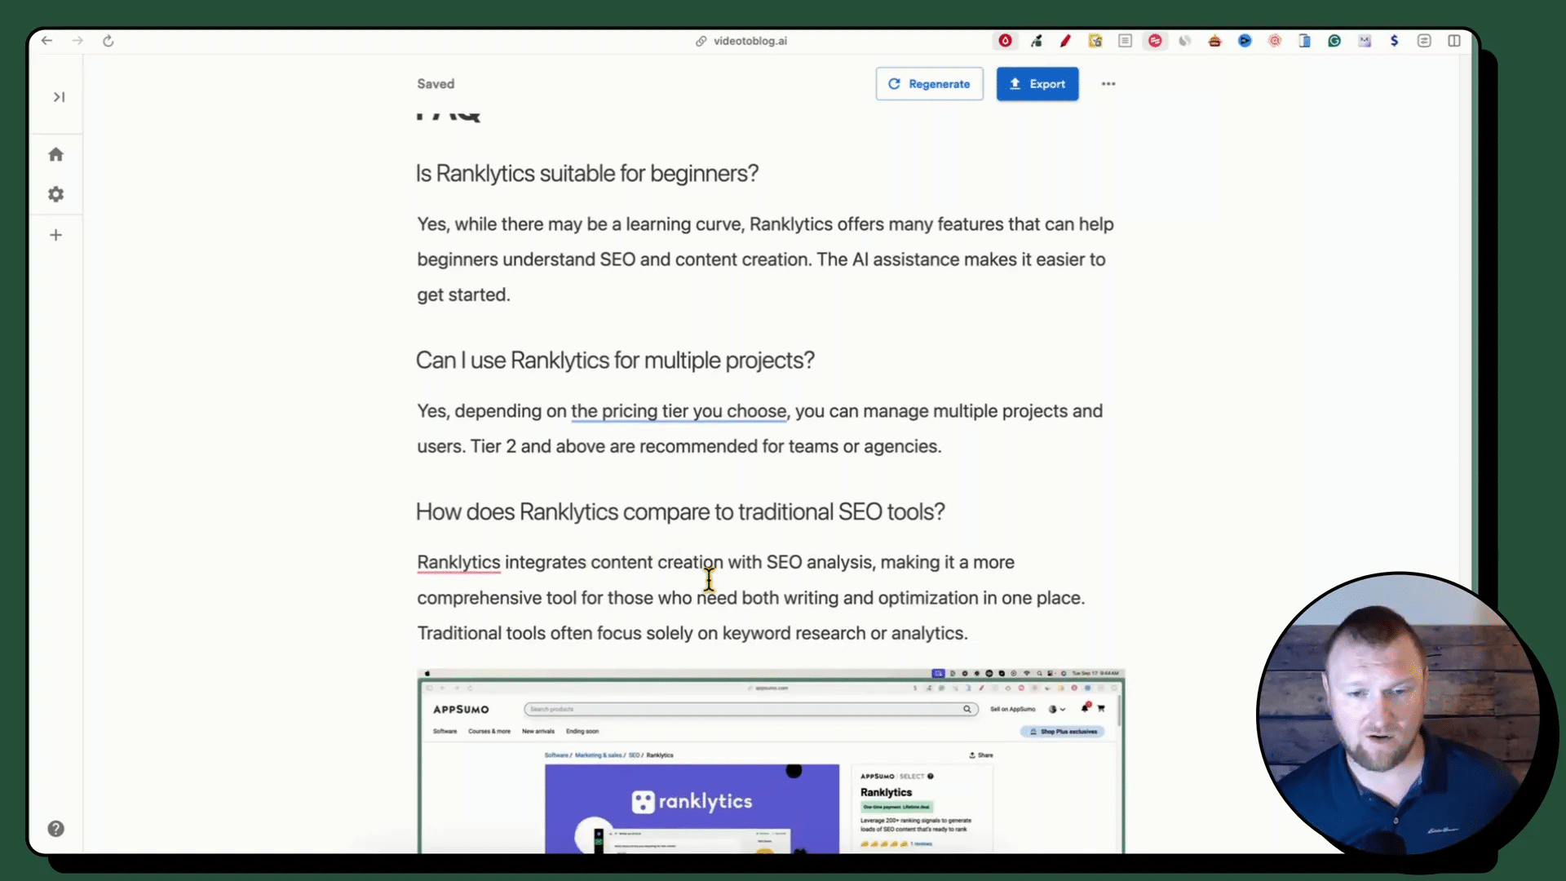Click the AppSumo Ranklytics screenshot image
This screenshot has width=1566, height=881.
(771, 762)
